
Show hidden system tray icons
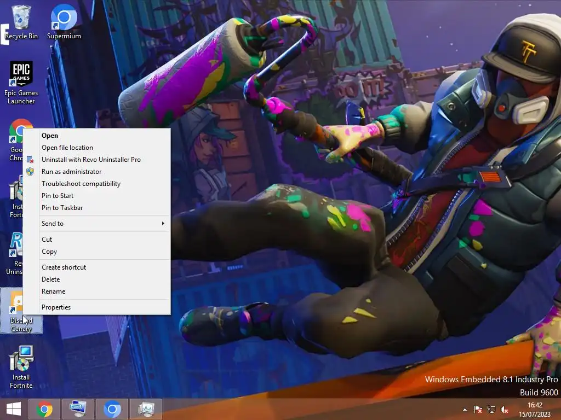pyautogui.click(x=465, y=410)
